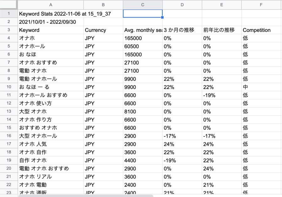Select the cell with value 60500
The width and height of the screenshot is (282, 197).
click(x=143, y=46)
